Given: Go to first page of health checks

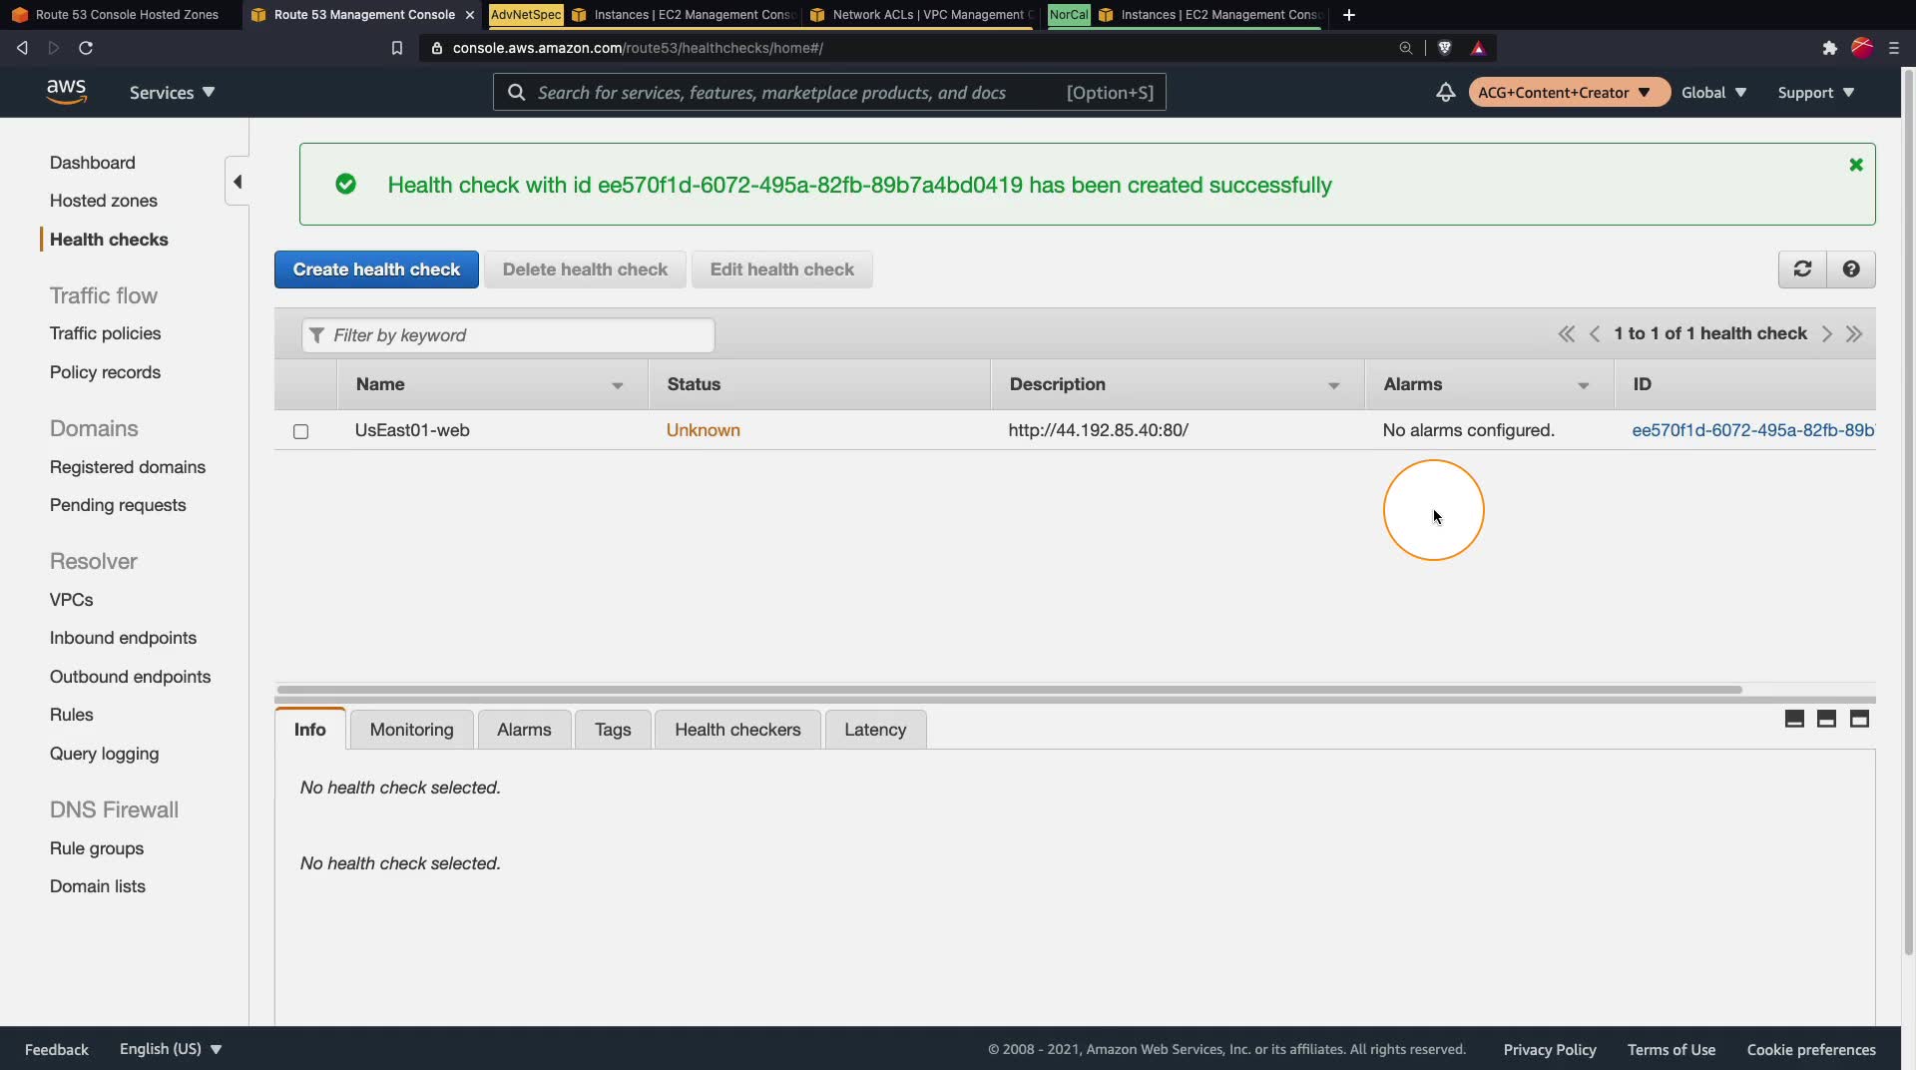Looking at the screenshot, I should pyautogui.click(x=1567, y=334).
